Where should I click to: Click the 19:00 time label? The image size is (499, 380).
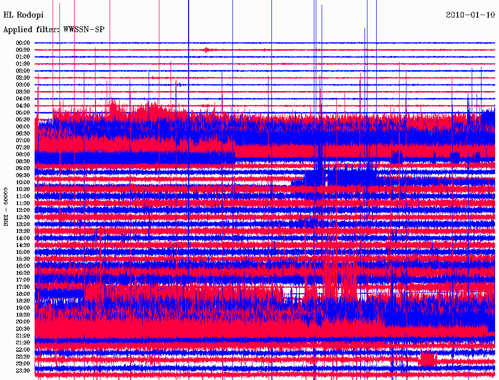click(23, 307)
